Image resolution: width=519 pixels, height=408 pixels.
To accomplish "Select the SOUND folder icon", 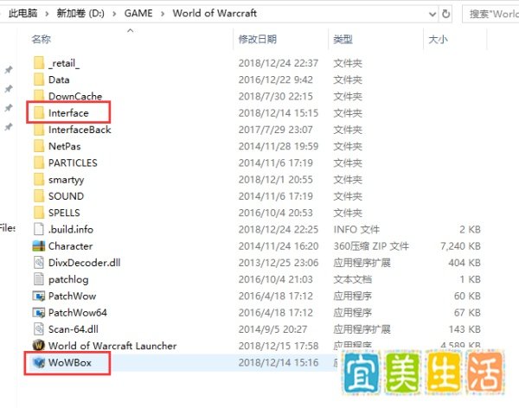I will [x=39, y=196].
